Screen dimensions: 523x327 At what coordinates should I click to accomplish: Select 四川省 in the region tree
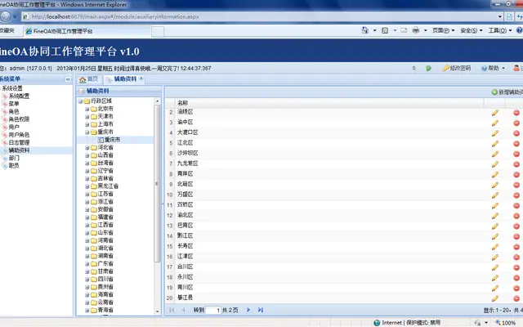pyautogui.click(x=105, y=280)
